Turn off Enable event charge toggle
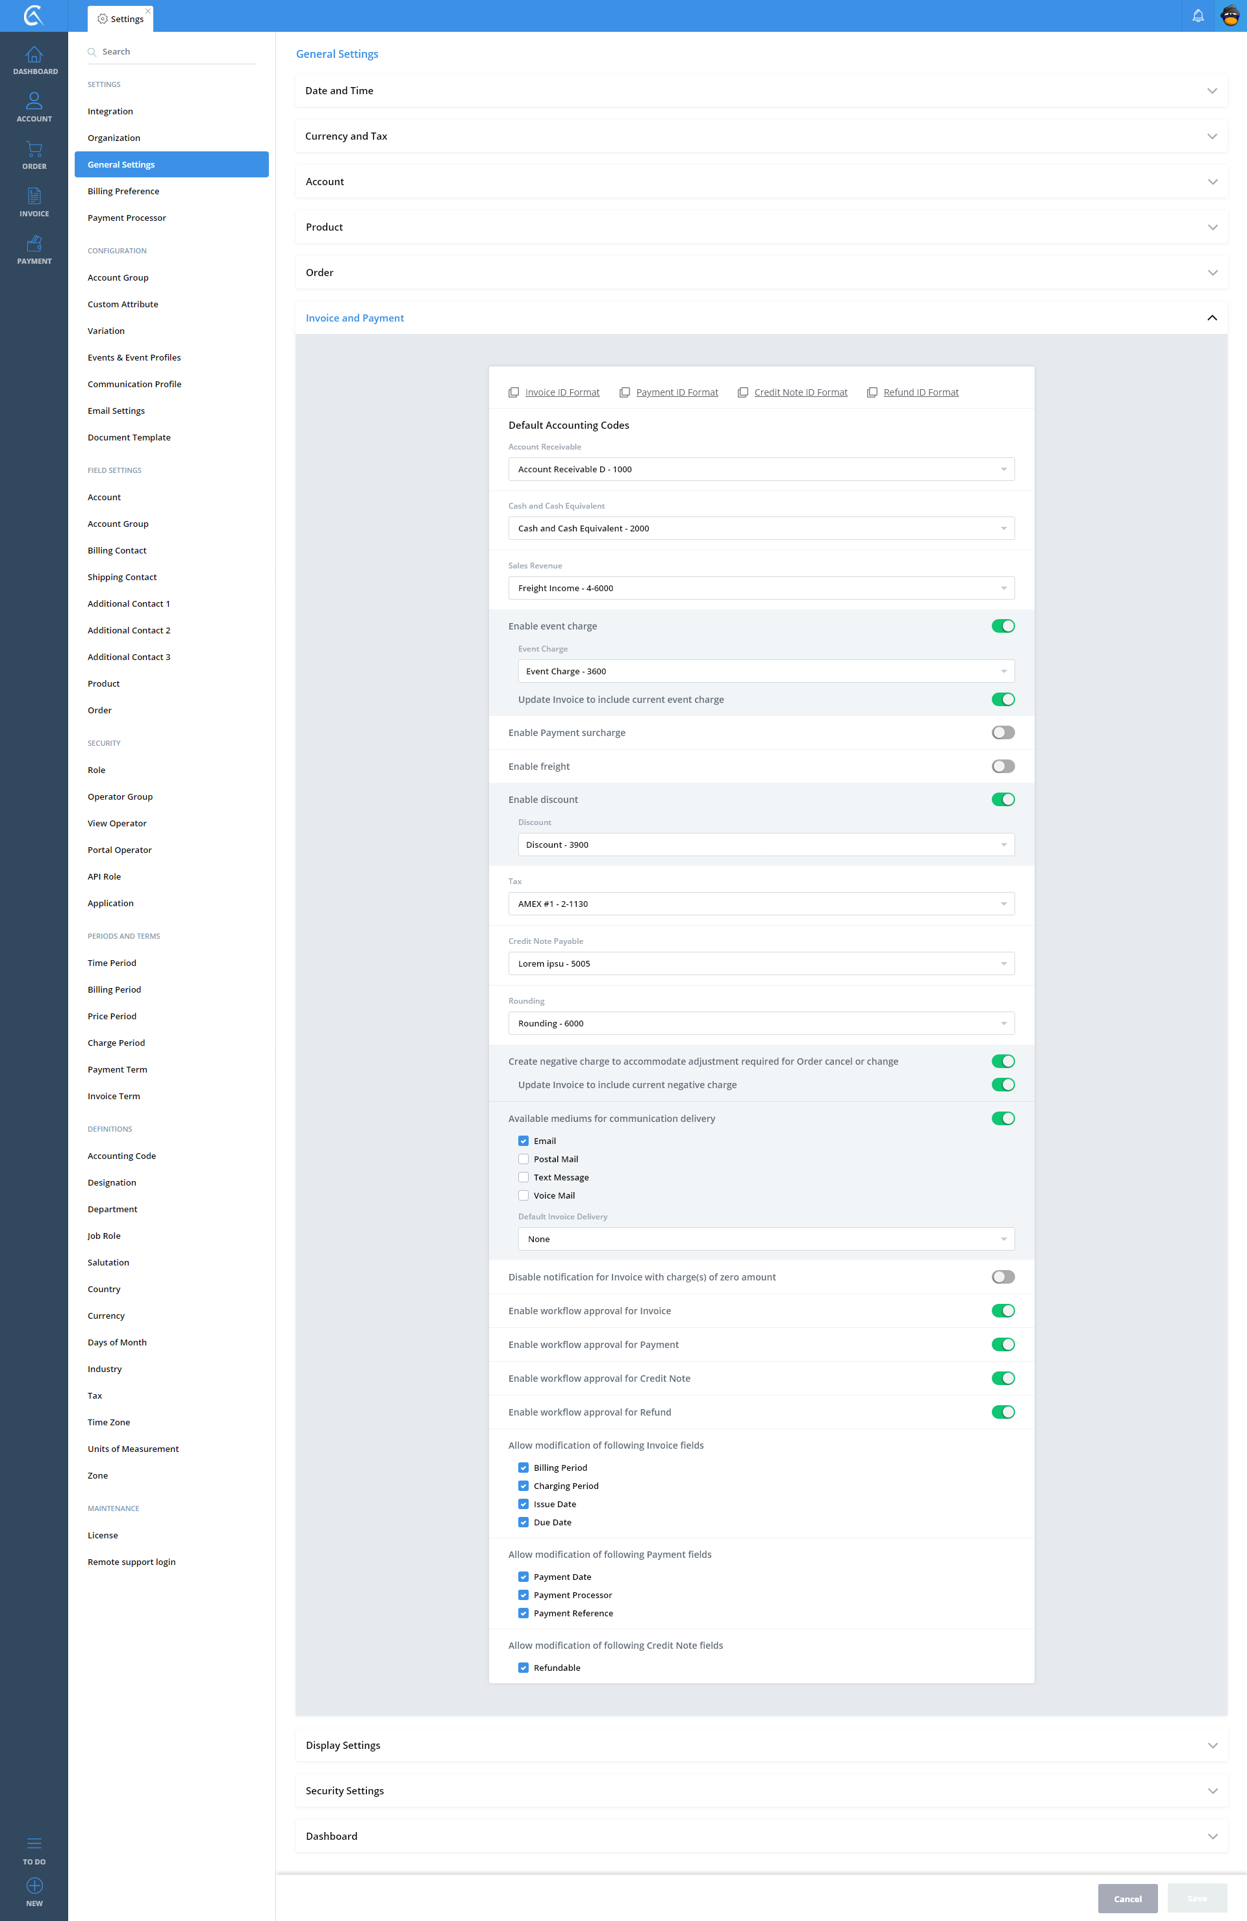Viewport: 1247px width, 1921px height. [x=1002, y=626]
